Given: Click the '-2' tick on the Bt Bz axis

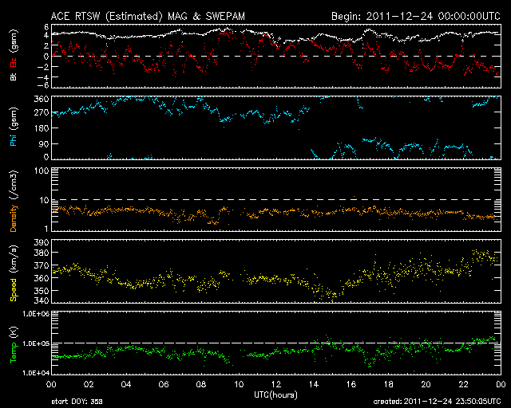Looking at the screenshot, I should (43, 67).
